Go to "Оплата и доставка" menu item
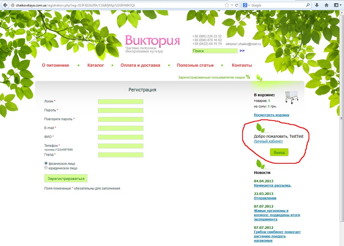The height and width of the screenshot is (246, 344). click(x=140, y=65)
